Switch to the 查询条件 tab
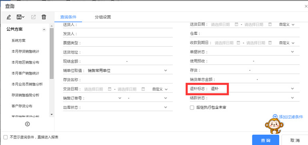Screen dimensions: 308x145 [68, 17]
